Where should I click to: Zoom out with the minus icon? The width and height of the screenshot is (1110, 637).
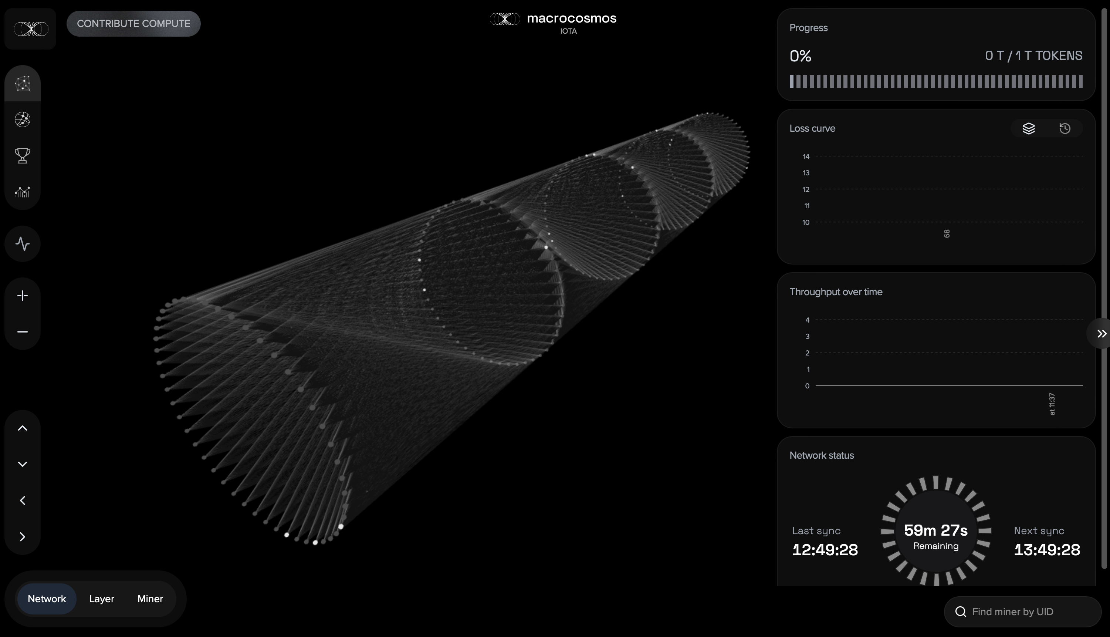[22, 332]
